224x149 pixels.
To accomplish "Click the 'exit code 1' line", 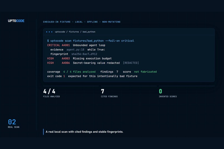I will [x=56, y=76].
